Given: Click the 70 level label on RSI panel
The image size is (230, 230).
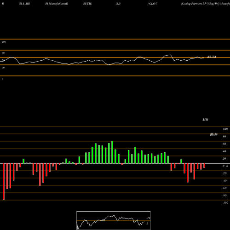Looking at the screenshot, I should (x=3, y=53).
